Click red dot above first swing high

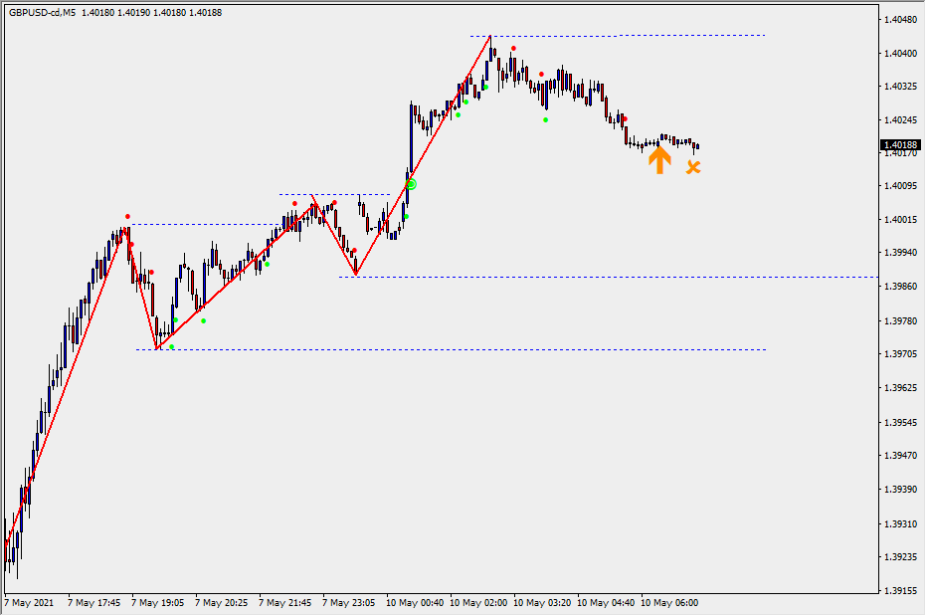(x=127, y=216)
